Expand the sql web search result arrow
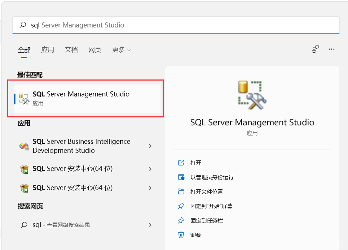 (x=150, y=225)
